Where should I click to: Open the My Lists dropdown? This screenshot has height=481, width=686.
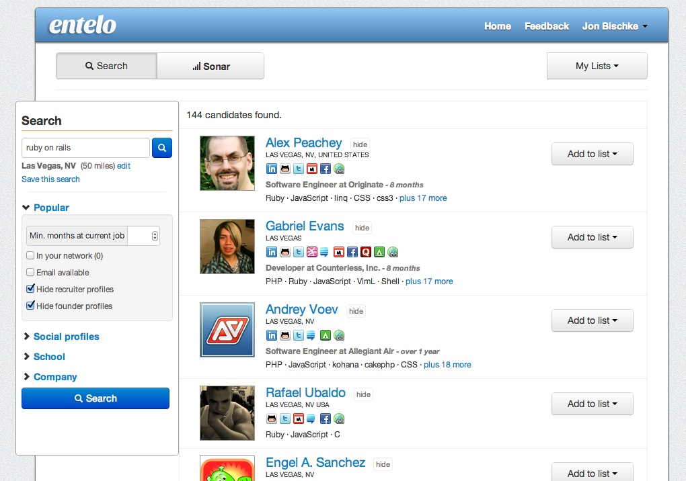[x=597, y=66]
